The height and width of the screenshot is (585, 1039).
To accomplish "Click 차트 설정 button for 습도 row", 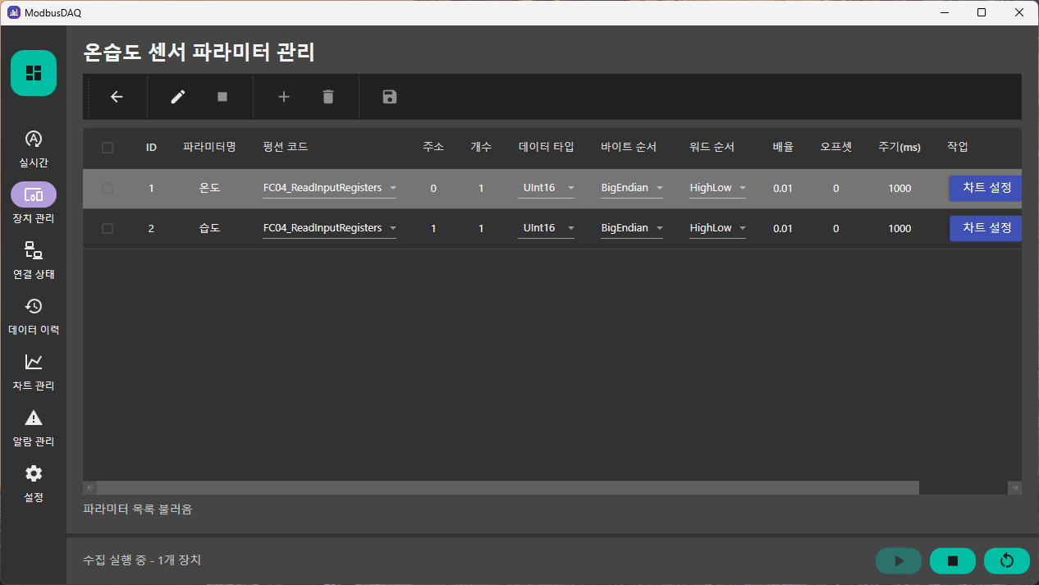I will tap(985, 228).
